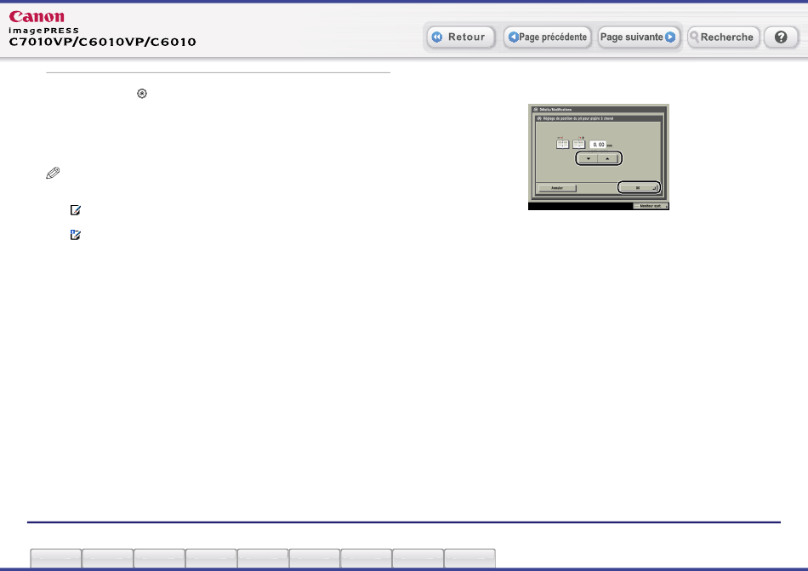Click the minus fold position booklet icon

pos(562,143)
